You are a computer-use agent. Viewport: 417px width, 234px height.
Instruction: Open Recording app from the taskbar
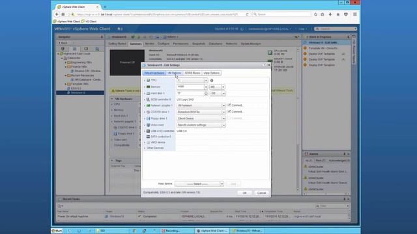coord(178,231)
